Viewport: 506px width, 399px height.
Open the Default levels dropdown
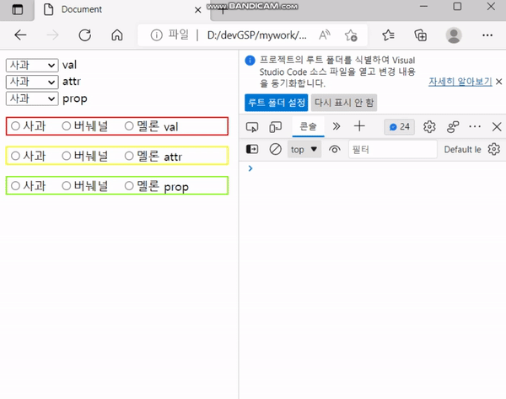(x=462, y=150)
